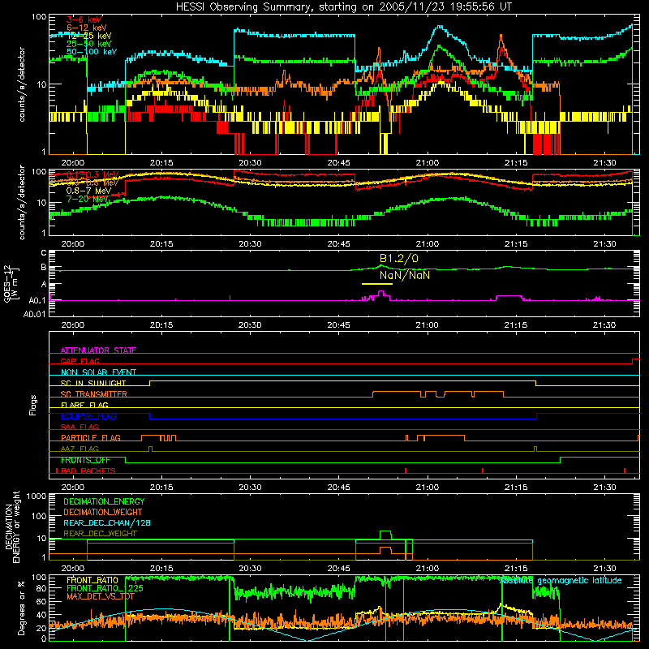
Task: Click the PARTICLE_FLAG label
Action: (x=91, y=437)
